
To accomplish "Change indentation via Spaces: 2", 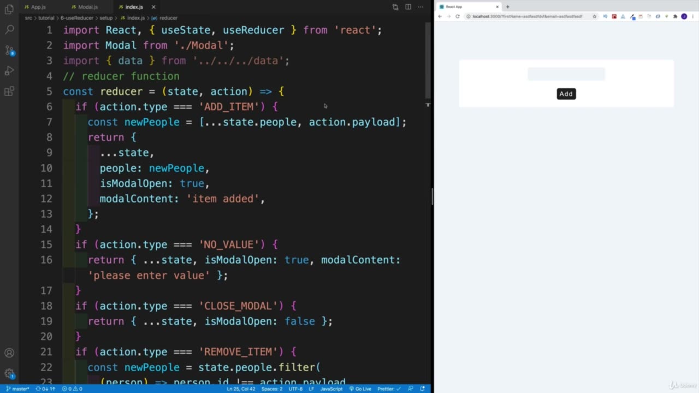I will coord(272,389).
